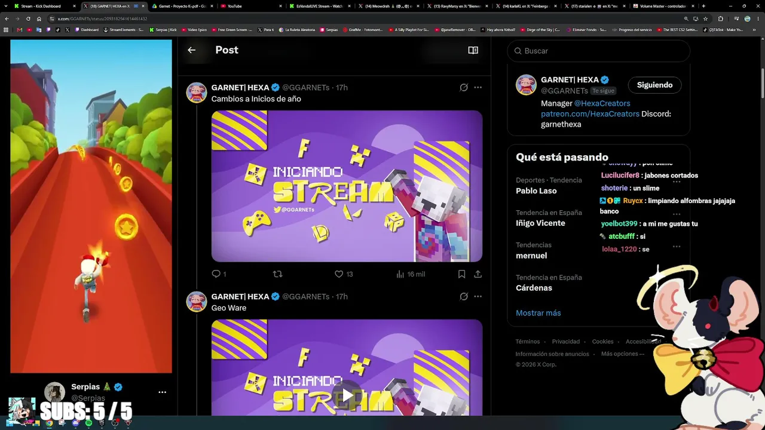Image resolution: width=765 pixels, height=430 pixels.
Task: Click the browser back button
Action: click(7, 19)
